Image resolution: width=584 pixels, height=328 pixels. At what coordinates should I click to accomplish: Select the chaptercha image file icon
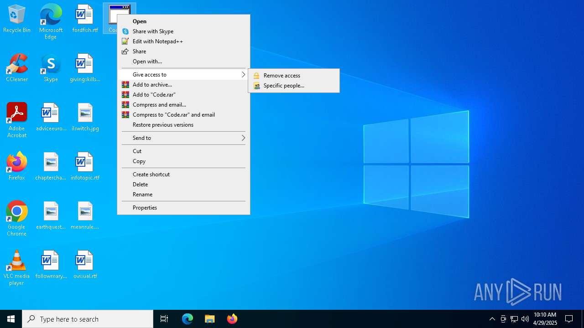(x=51, y=167)
